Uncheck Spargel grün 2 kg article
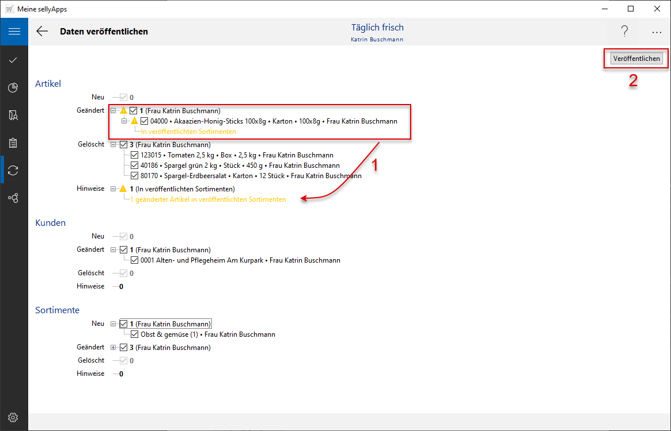This screenshot has height=431, width=671. point(135,166)
